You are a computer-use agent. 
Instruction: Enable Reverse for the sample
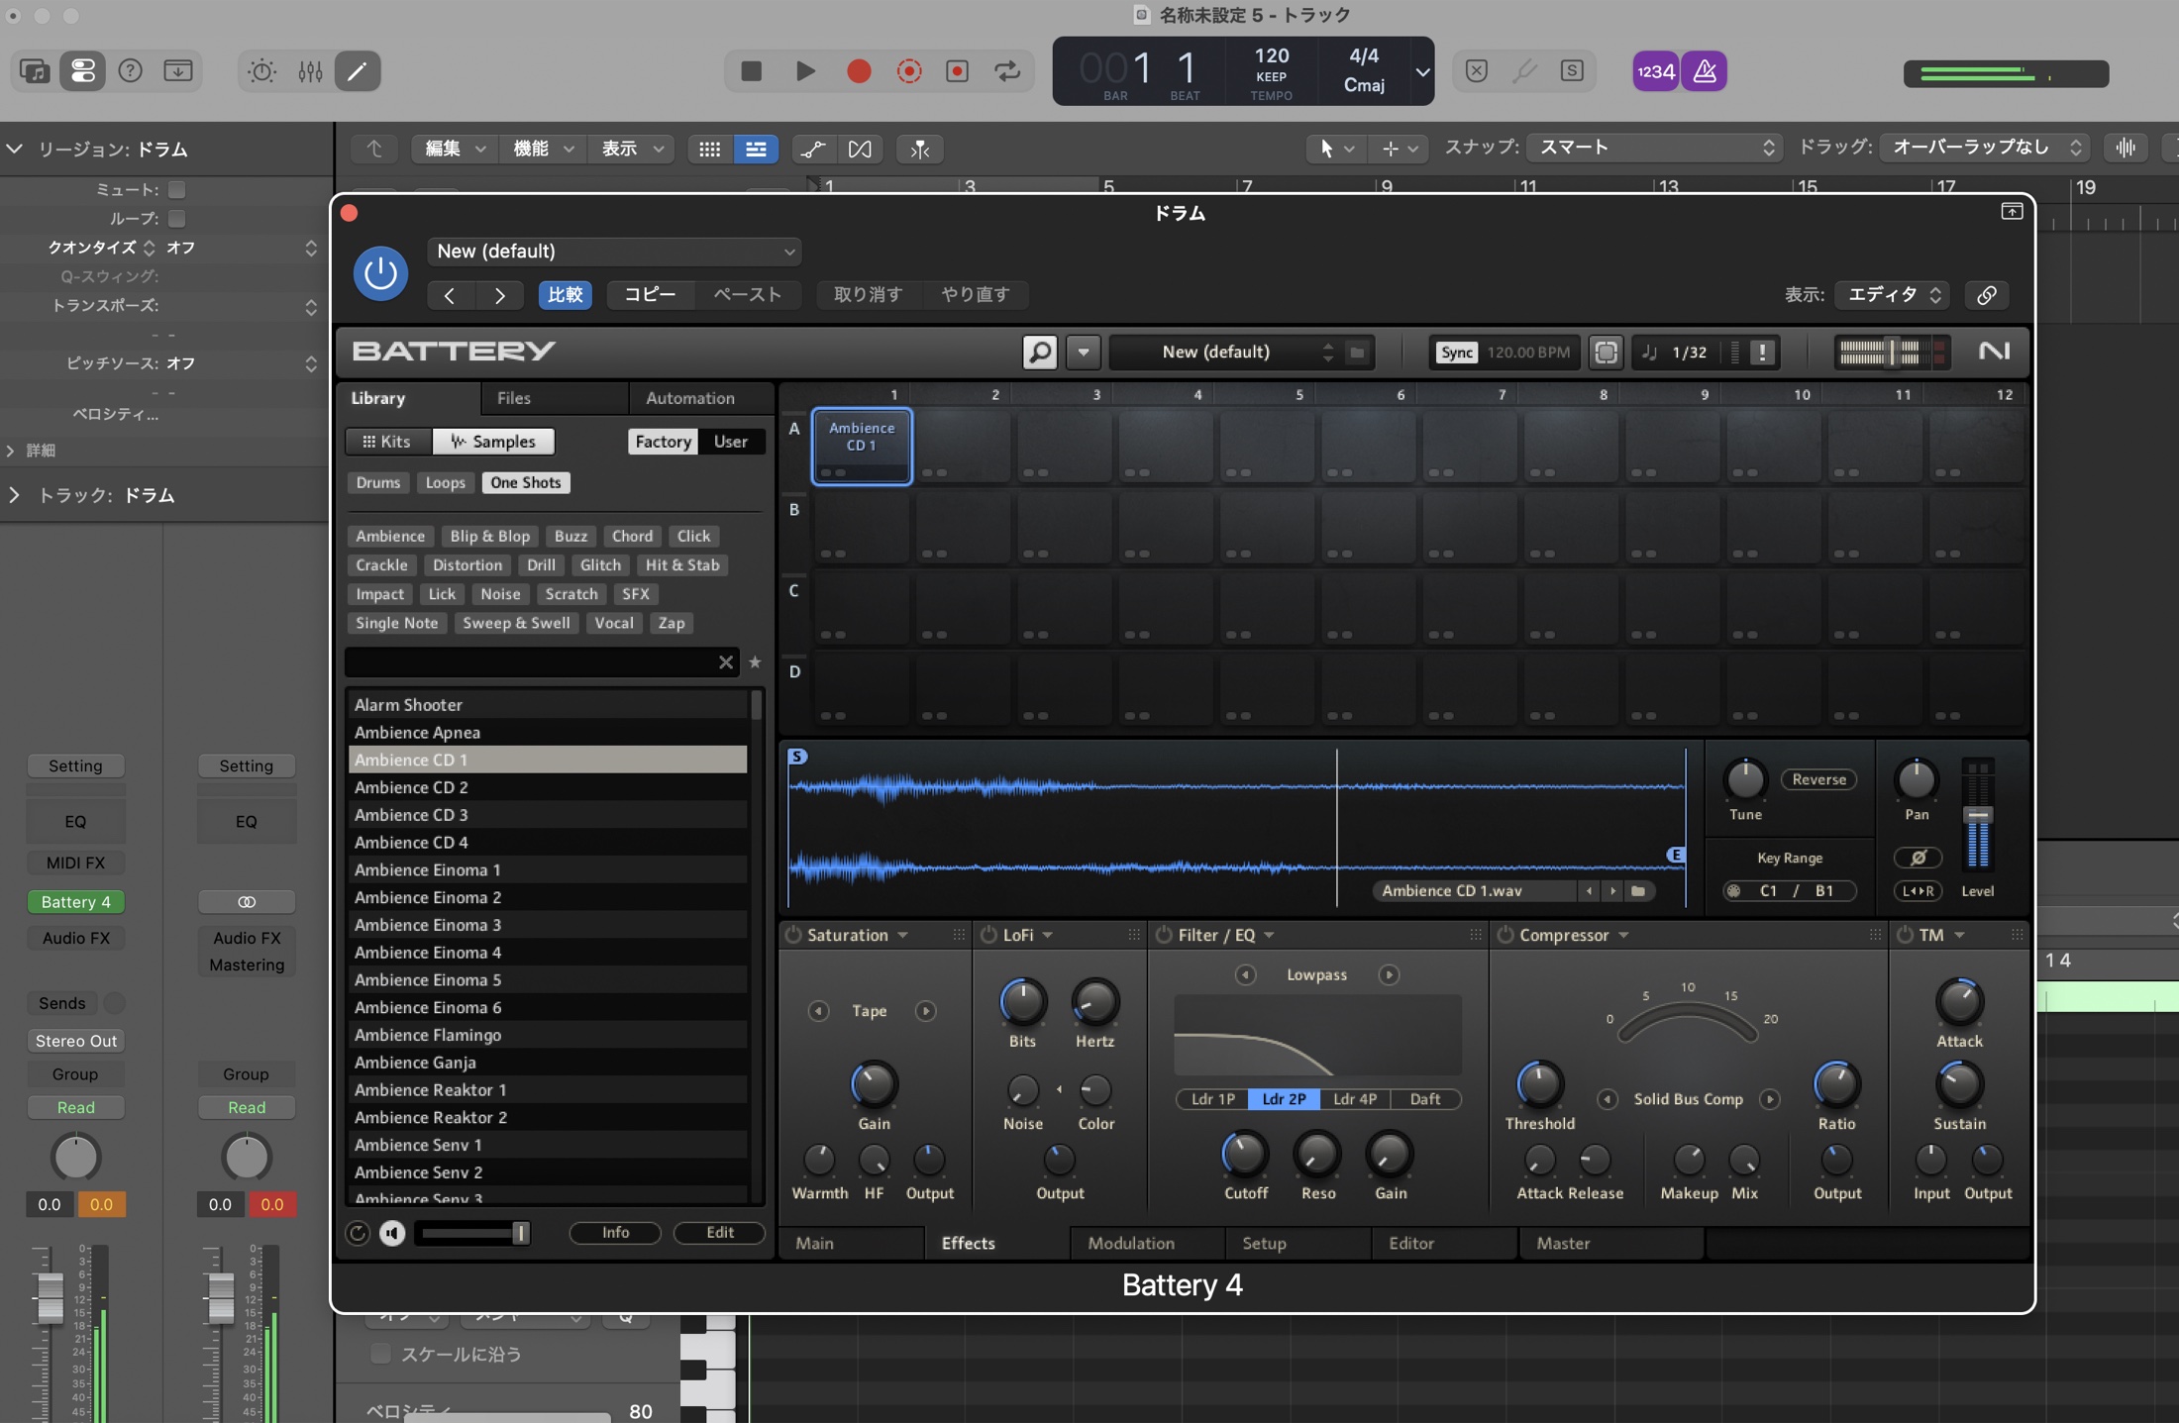click(1818, 779)
